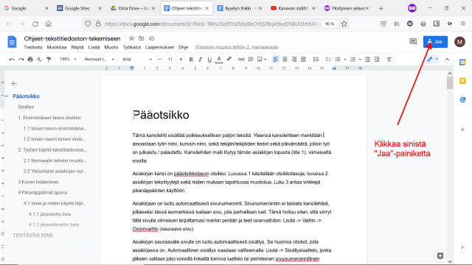472x265 pixels.
Task: Open Calendar in the side panel
Action: (x=462, y=62)
